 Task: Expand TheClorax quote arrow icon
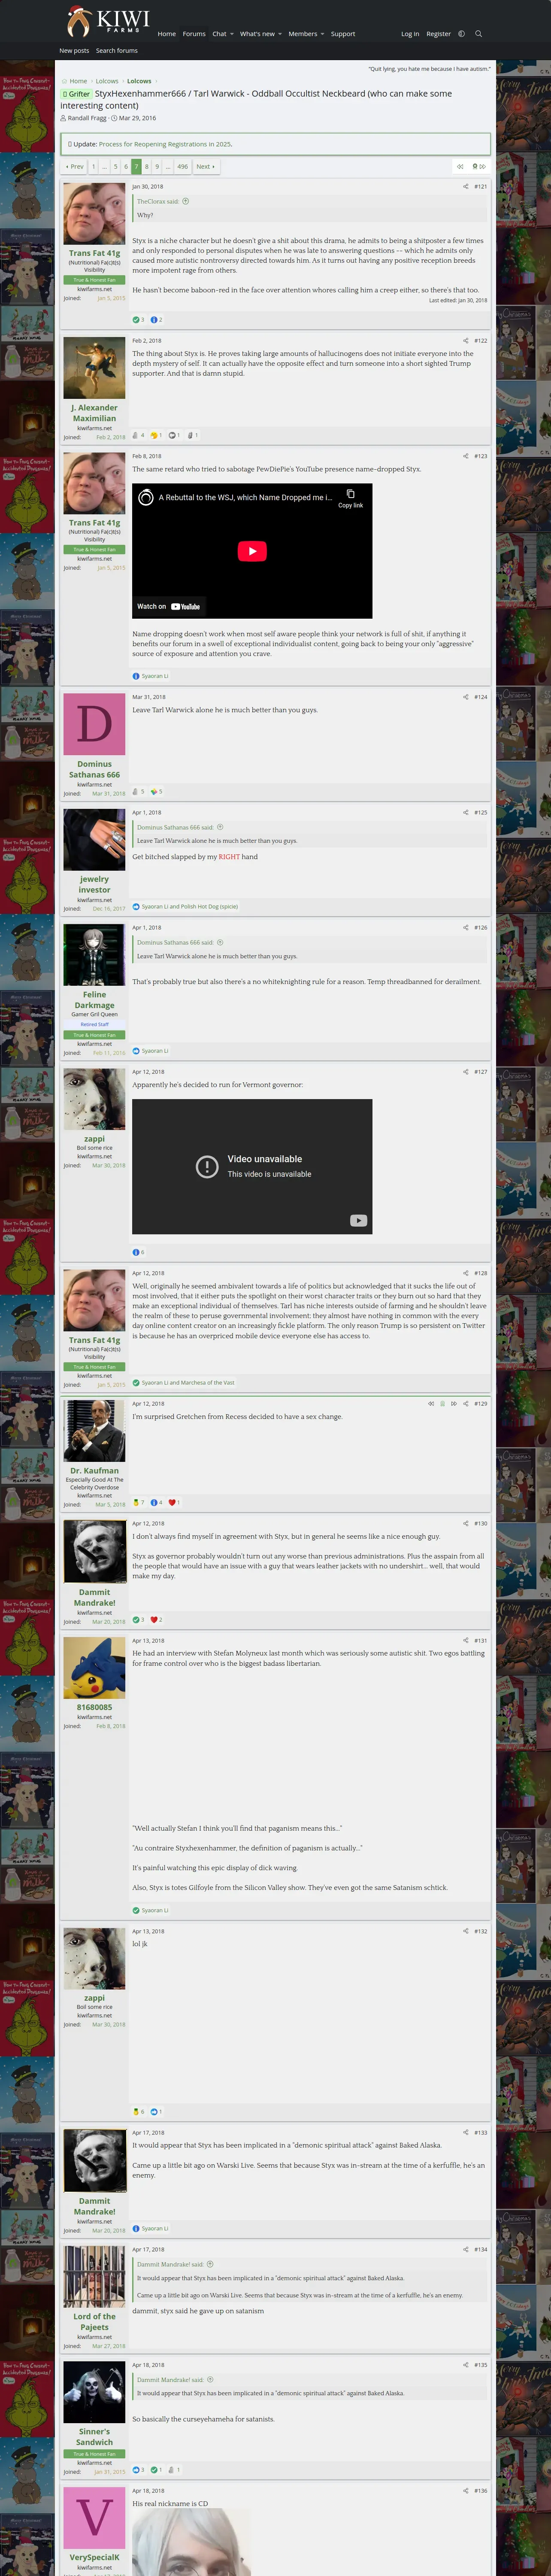(x=186, y=201)
